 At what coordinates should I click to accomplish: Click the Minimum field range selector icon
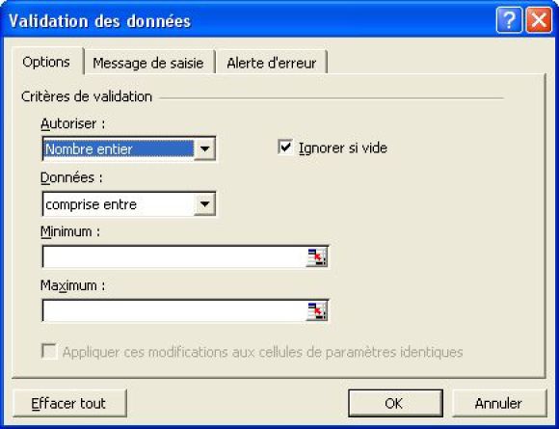click(x=316, y=256)
